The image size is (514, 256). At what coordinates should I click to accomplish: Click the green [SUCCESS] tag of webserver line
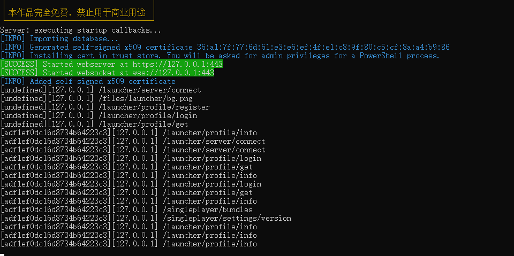pyautogui.click(x=19, y=65)
